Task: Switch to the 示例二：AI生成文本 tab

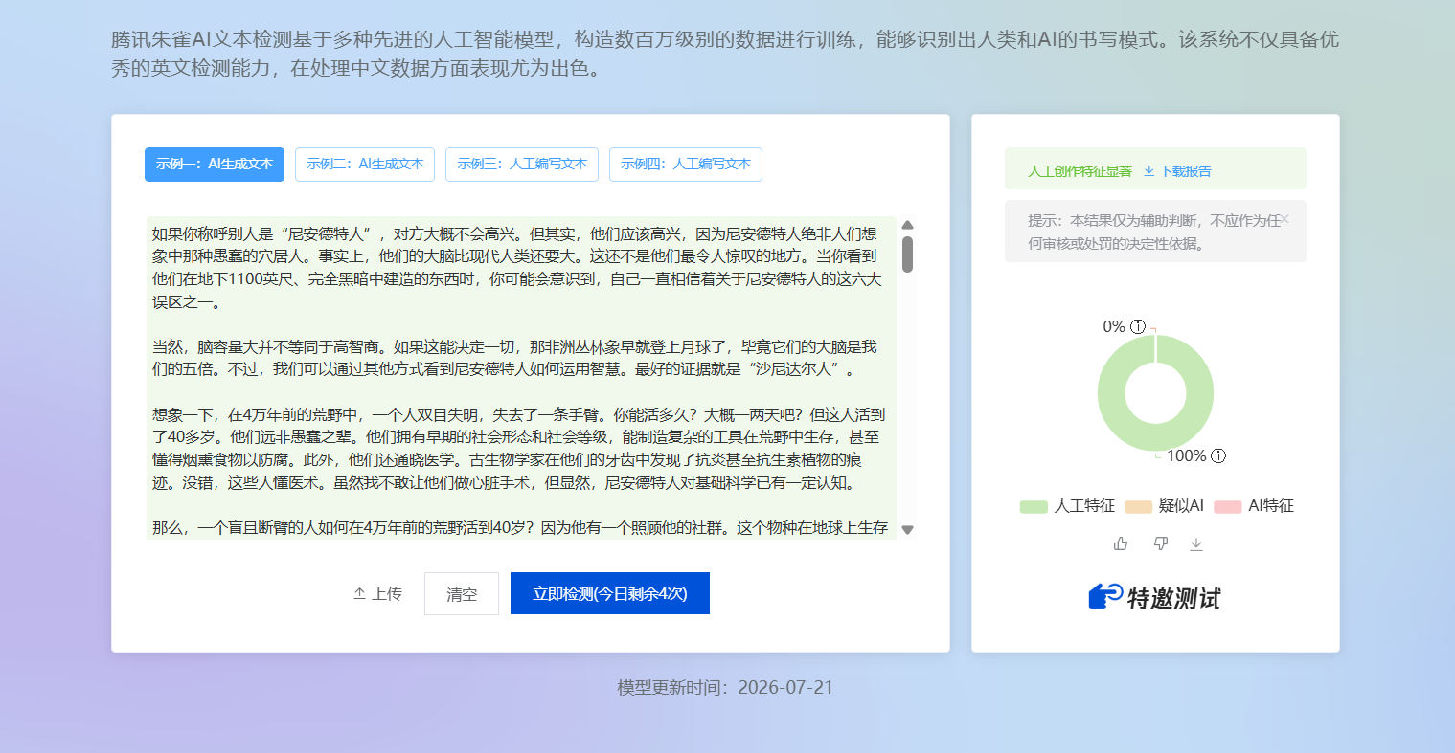Action: tap(365, 165)
